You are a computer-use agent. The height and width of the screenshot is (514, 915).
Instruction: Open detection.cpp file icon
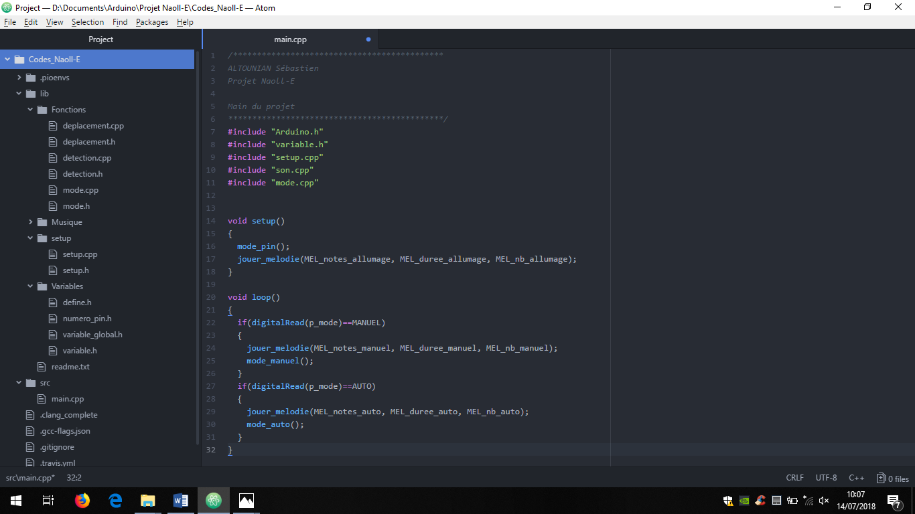coord(54,158)
